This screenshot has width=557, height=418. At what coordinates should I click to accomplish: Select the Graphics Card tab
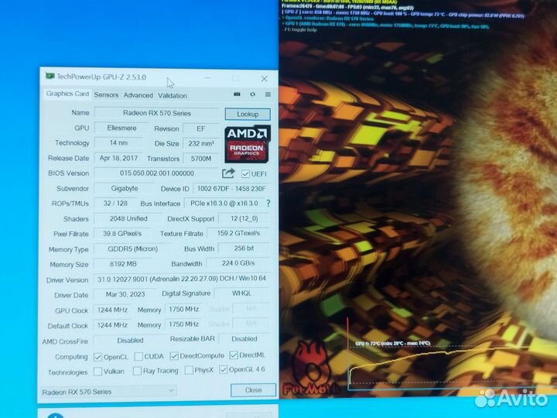pos(67,94)
